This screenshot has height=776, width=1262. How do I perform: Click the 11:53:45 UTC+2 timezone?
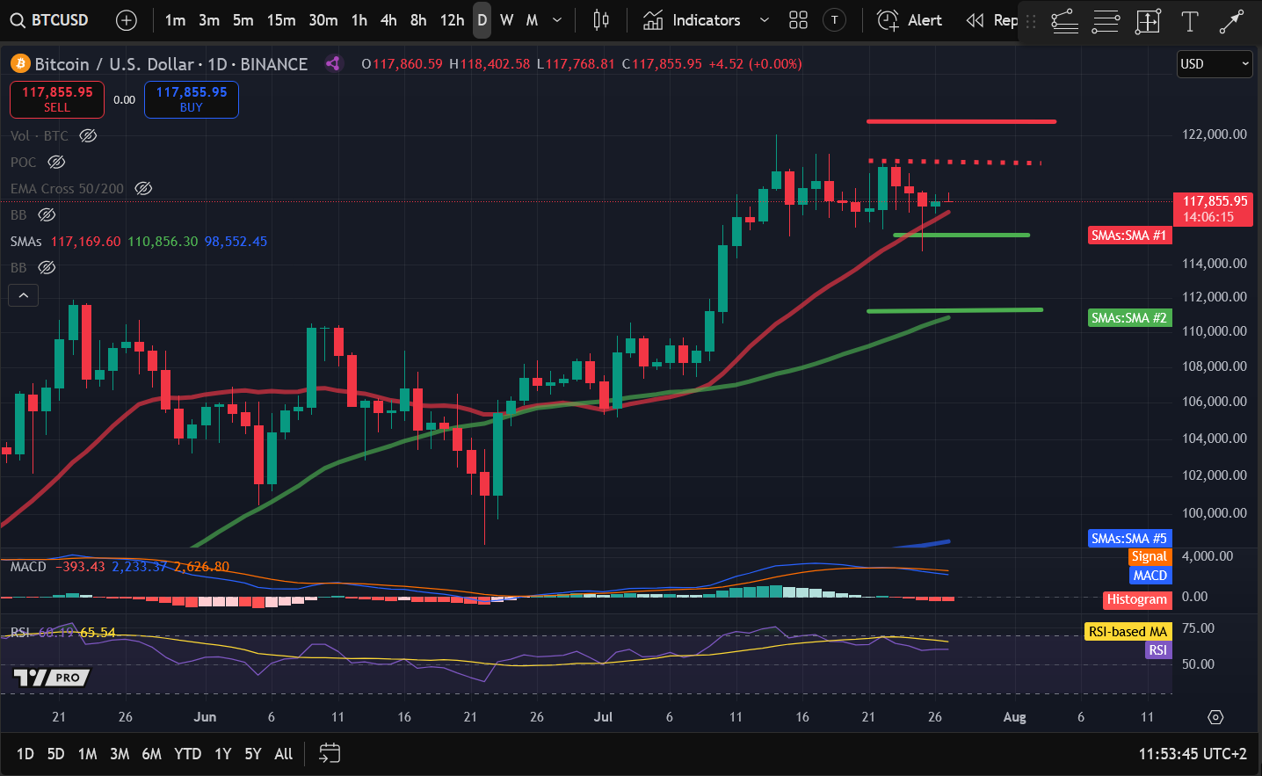pos(1193,753)
